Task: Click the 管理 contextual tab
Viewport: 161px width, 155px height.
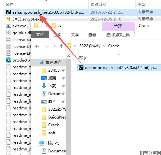Action: (118, 26)
